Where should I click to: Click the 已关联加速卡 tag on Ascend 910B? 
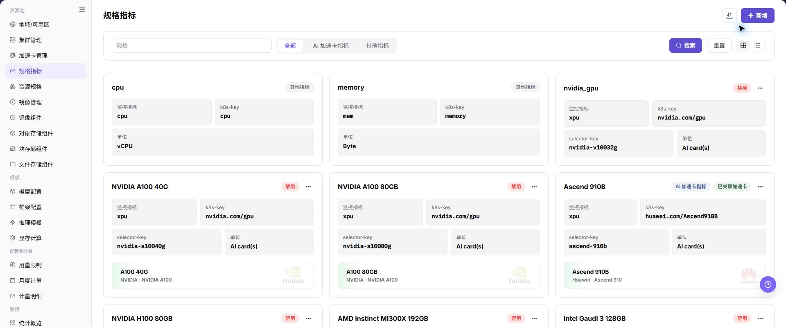[x=732, y=187]
